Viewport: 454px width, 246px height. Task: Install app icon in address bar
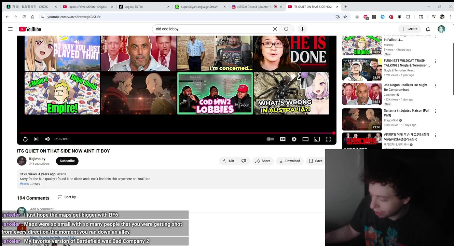(x=338, y=17)
